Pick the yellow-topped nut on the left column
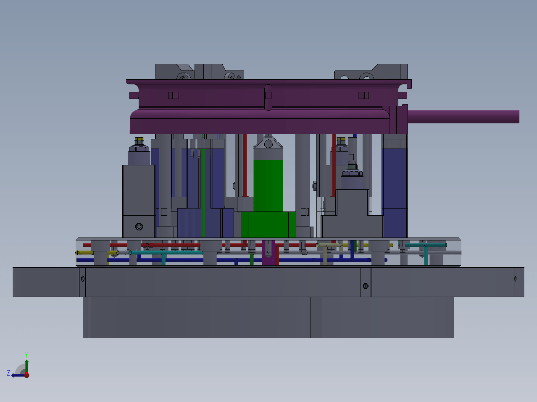 (x=139, y=140)
